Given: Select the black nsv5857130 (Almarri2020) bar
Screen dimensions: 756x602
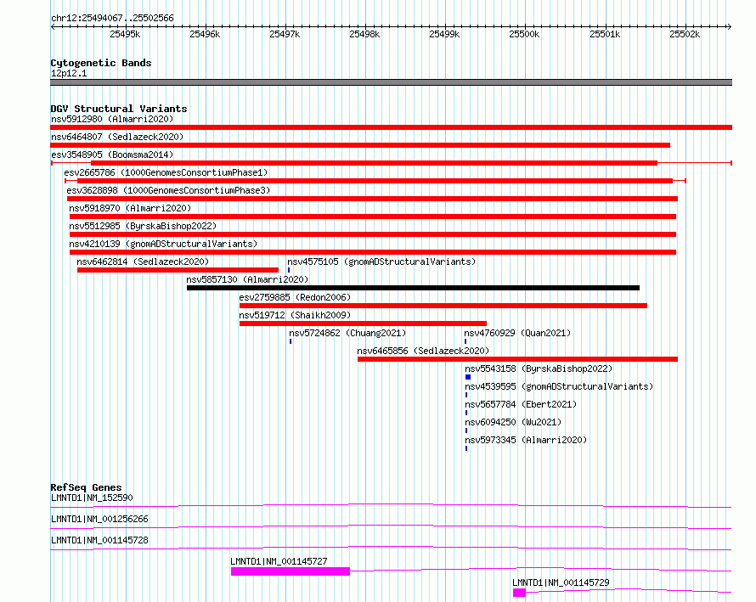Looking at the screenshot, I should (413, 288).
